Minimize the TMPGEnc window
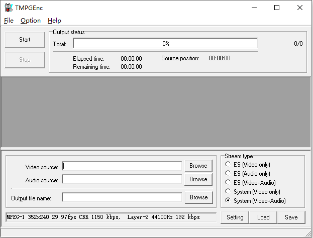The height and width of the screenshot is (238, 313). pyautogui.click(x=254, y=8)
